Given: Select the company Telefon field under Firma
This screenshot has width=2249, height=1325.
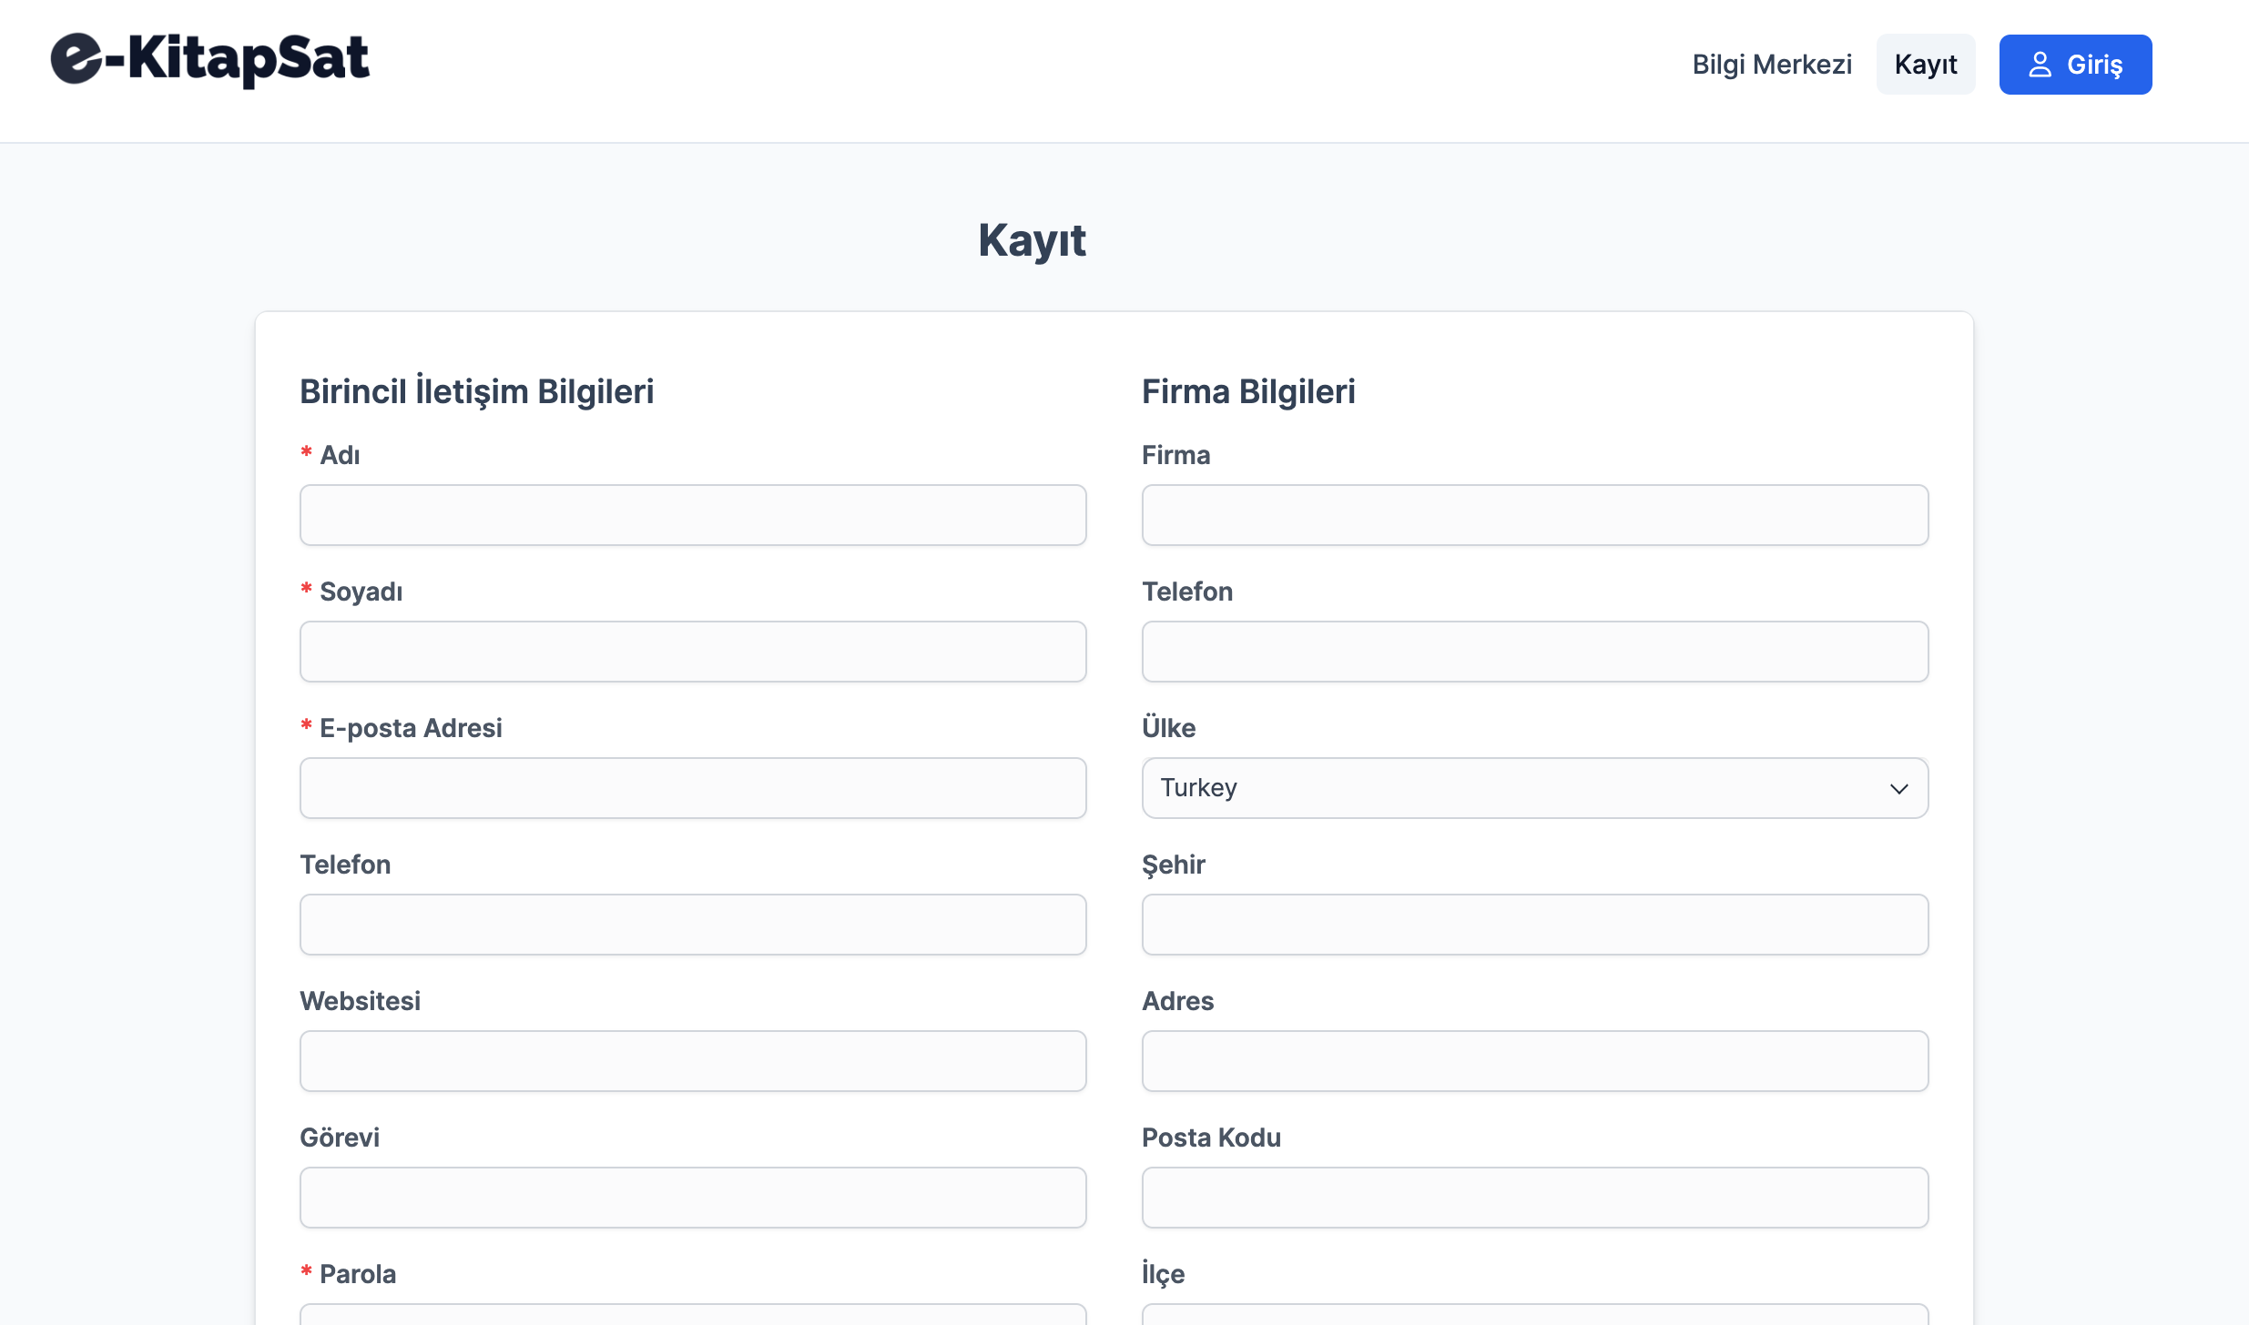Looking at the screenshot, I should (1534, 652).
